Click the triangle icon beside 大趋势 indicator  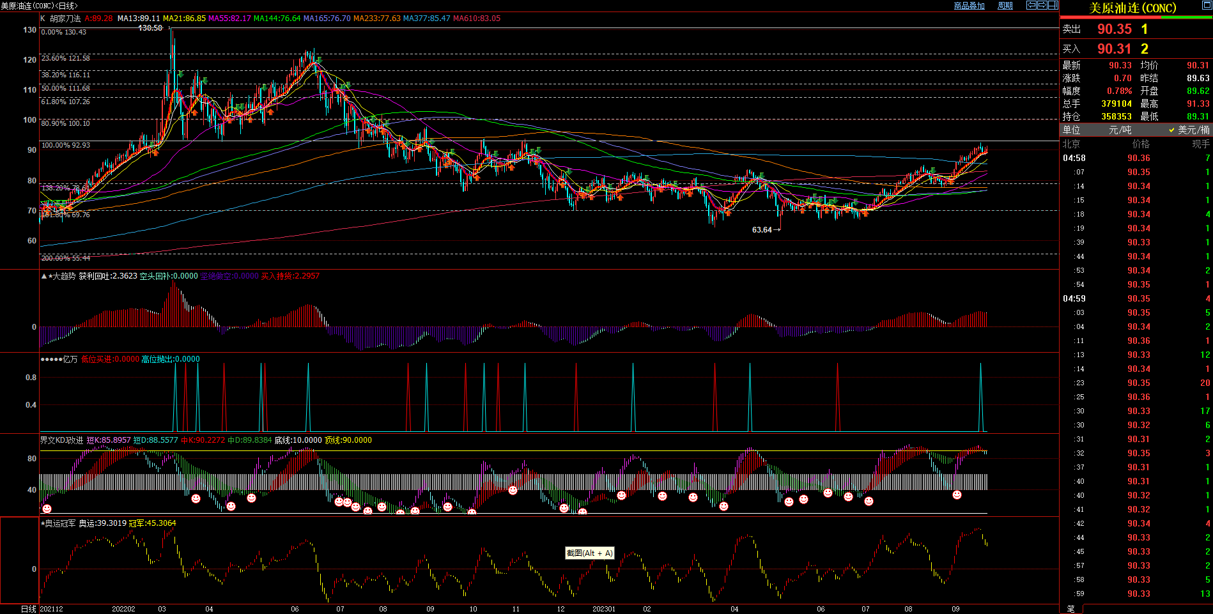click(x=44, y=276)
